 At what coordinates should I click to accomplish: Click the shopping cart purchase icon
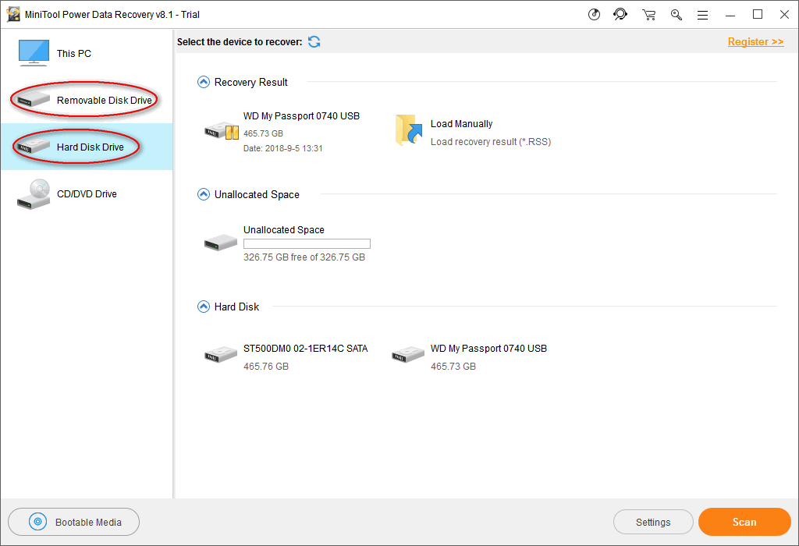(x=648, y=14)
